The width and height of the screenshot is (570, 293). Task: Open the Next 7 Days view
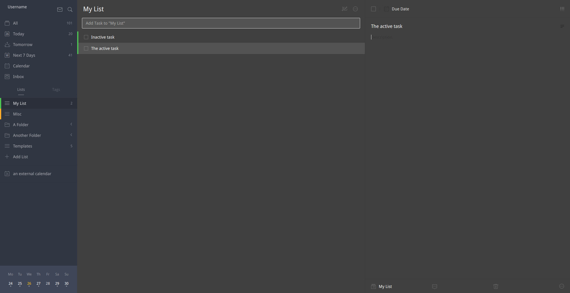coord(24,55)
